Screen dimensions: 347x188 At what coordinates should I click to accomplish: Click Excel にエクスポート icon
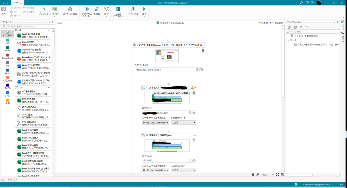pyautogui.click(x=118, y=12)
